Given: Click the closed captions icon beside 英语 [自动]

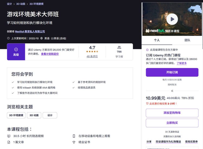Looking at the screenshot, I should pos(52,38).
